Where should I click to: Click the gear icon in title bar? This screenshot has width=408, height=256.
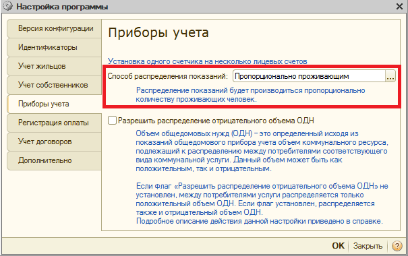point(8,6)
